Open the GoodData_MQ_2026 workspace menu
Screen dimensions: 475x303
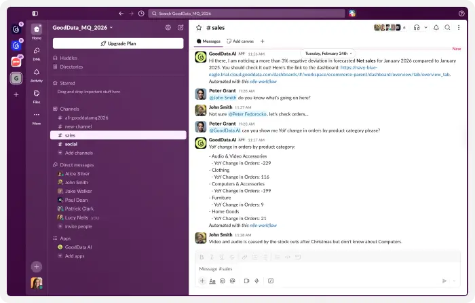pos(82,28)
